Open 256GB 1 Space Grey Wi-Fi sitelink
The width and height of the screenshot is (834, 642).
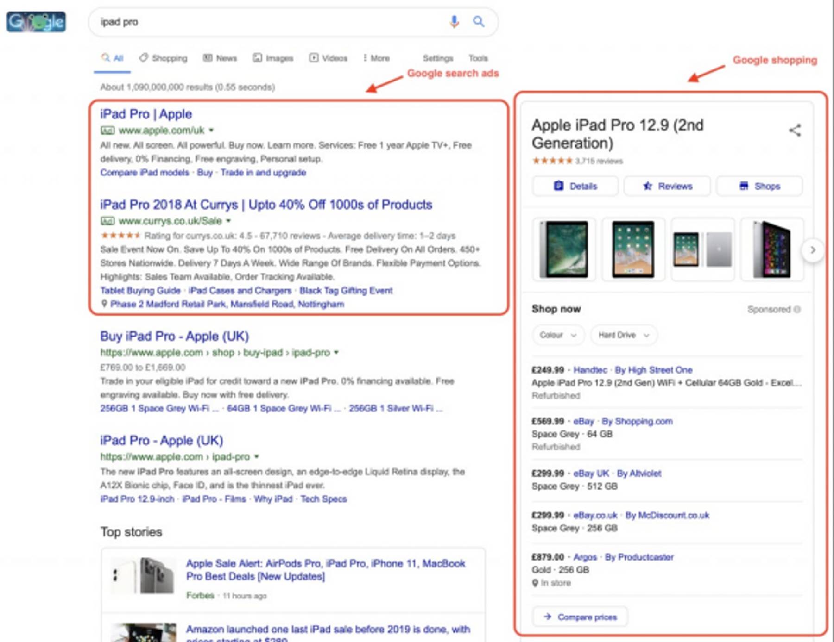[x=159, y=408]
